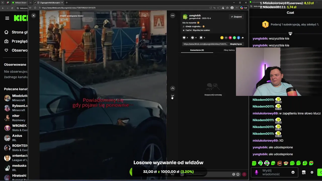Open the three-dot more options menu on the video
Viewport: 322px width, 181px height.
tap(173, 16)
